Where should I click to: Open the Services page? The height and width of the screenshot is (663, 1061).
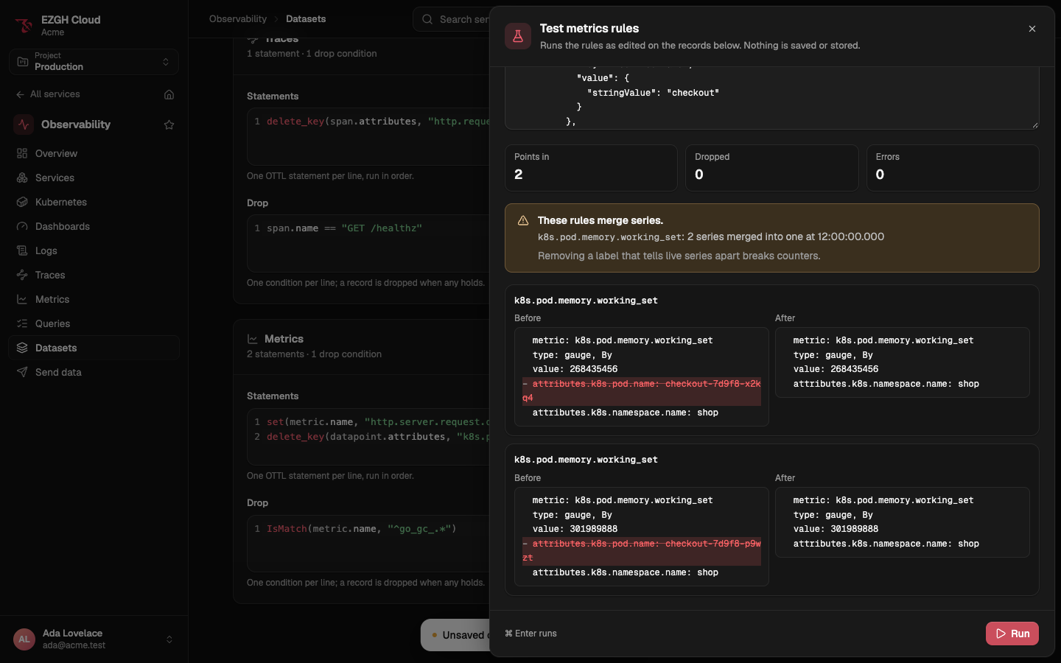(94, 178)
